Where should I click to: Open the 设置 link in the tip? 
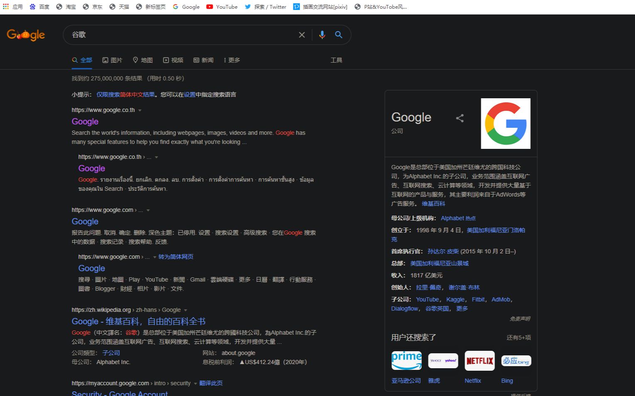[190, 95]
